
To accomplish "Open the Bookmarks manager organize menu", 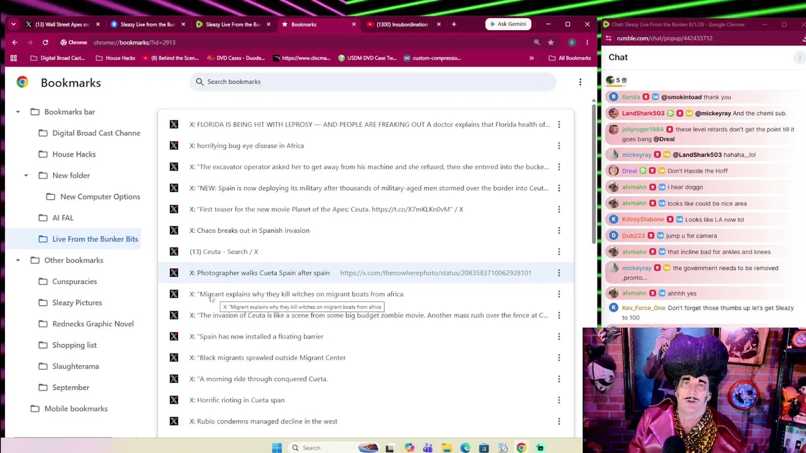I will [580, 82].
